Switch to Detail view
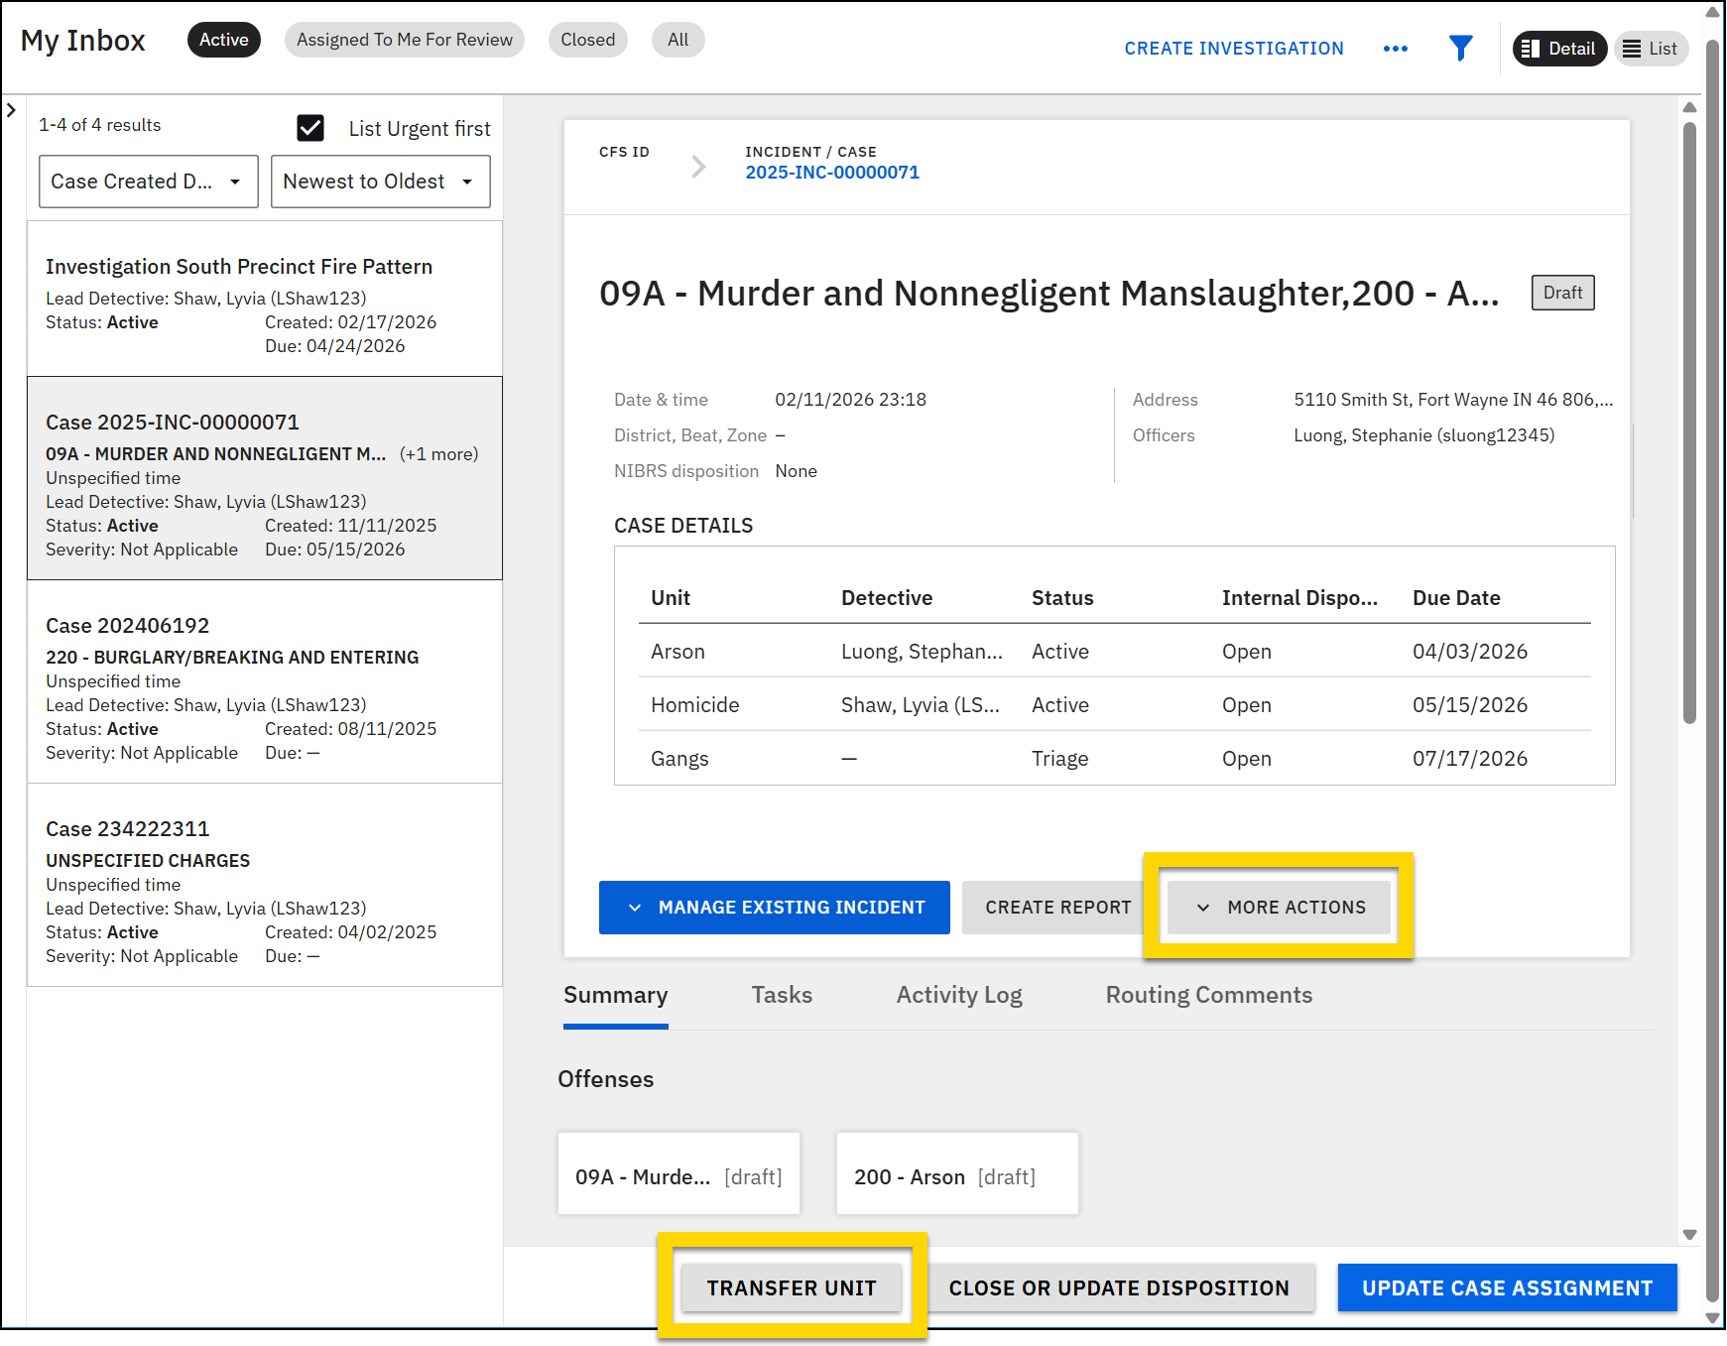1727x1346 pixels. click(1558, 48)
